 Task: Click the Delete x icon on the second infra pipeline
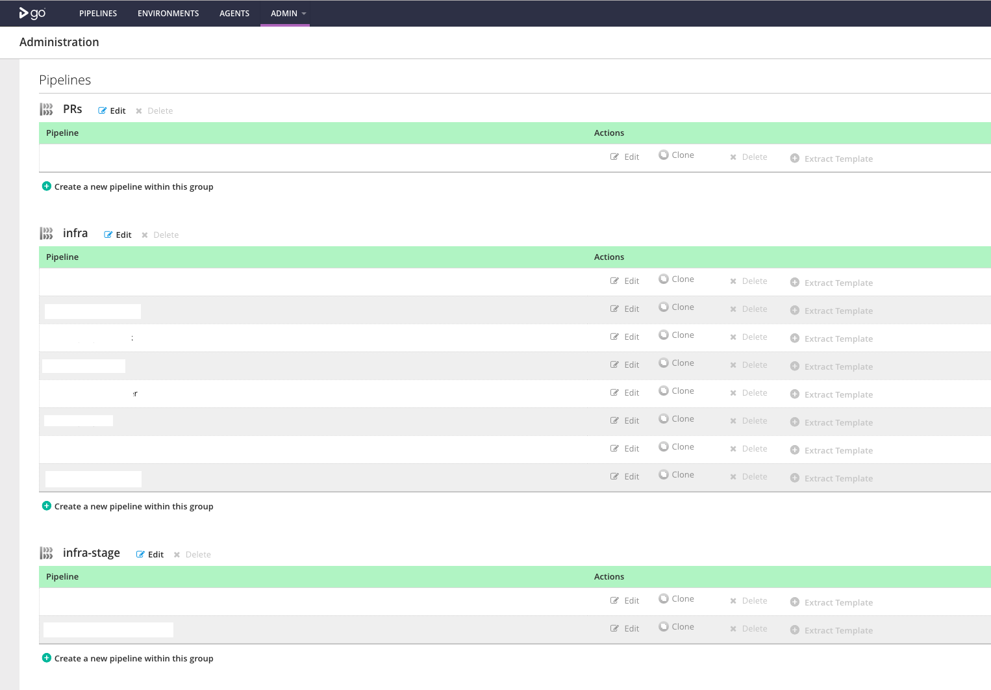733,309
